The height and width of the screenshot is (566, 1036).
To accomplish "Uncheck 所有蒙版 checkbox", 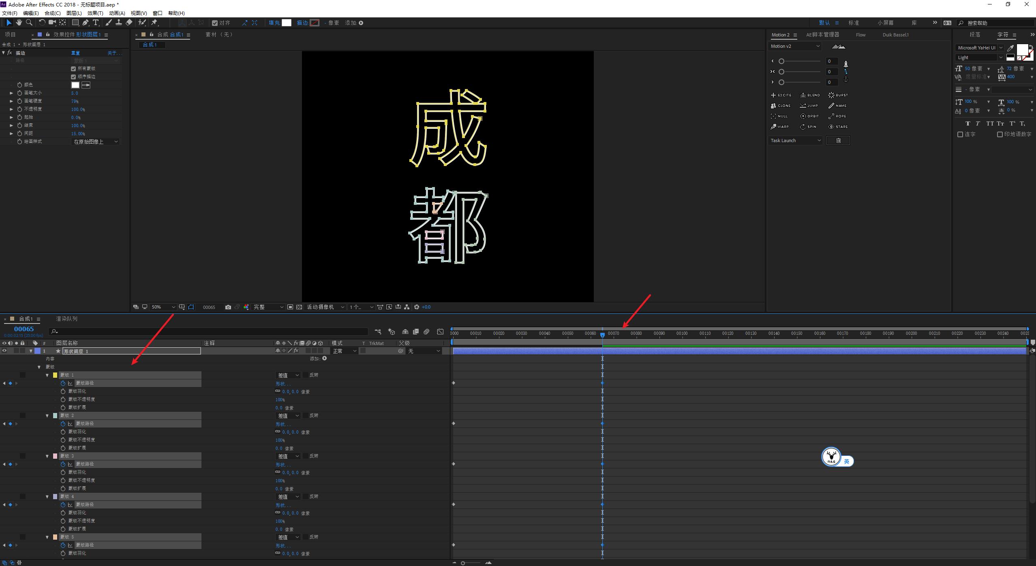I will [x=73, y=69].
